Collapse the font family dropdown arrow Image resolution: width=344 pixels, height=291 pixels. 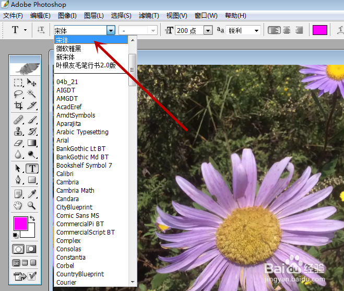[x=111, y=30]
